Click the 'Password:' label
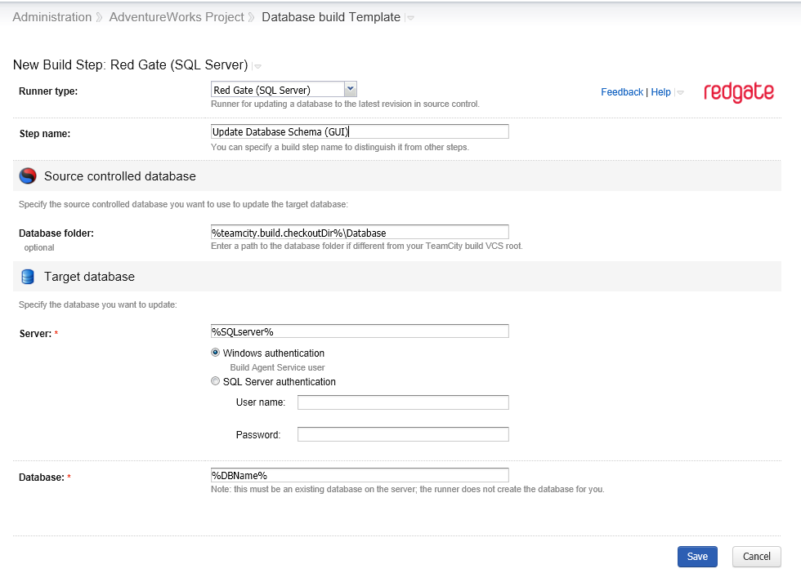This screenshot has width=801, height=582. click(258, 434)
